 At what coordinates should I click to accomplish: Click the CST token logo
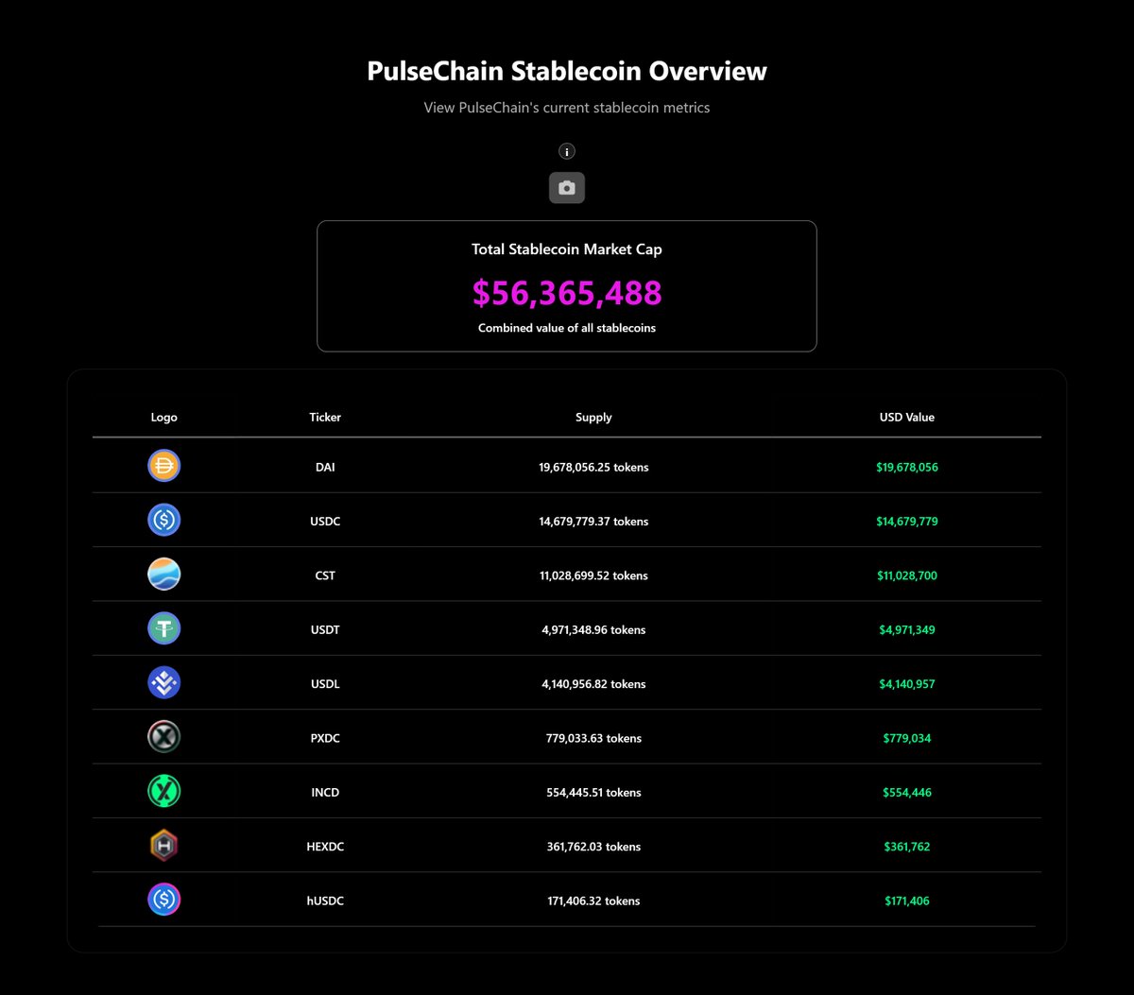[164, 575]
